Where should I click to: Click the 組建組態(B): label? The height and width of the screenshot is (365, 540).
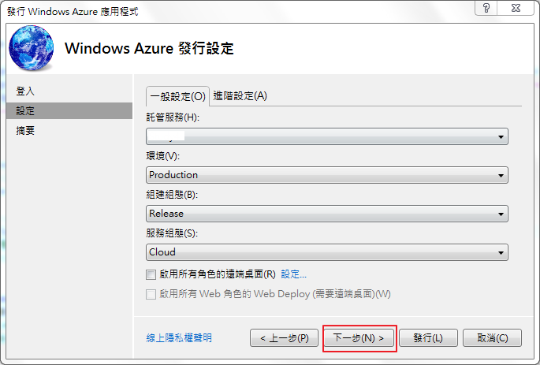(172, 195)
